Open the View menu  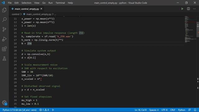pyautogui.click(x=37, y=3)
